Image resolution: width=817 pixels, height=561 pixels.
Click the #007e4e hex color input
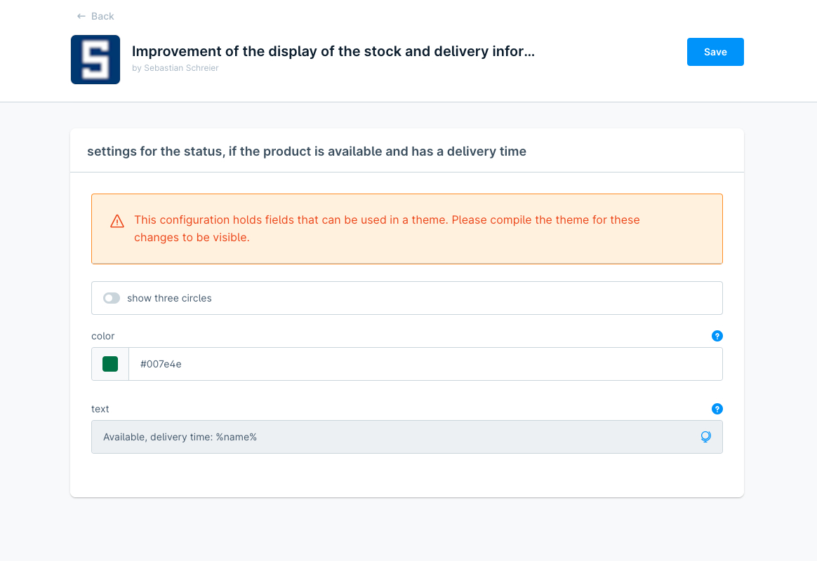pos(421,364)
